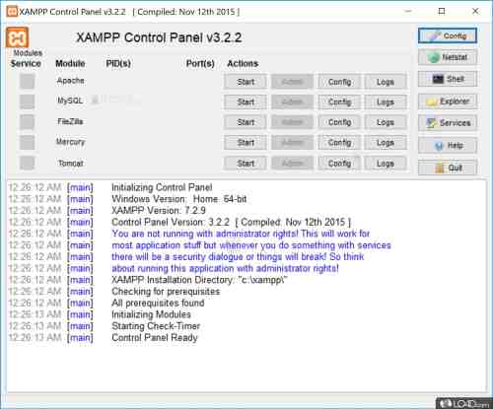
Task: Toggle the MySQL service checkbox
Action: 27,102
